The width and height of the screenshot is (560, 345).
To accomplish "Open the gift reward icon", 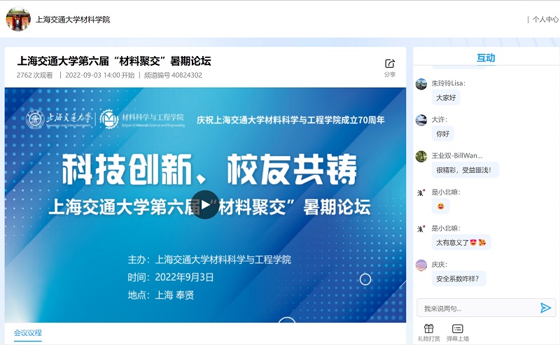I will pyautogui.click(x=428, y=328).
